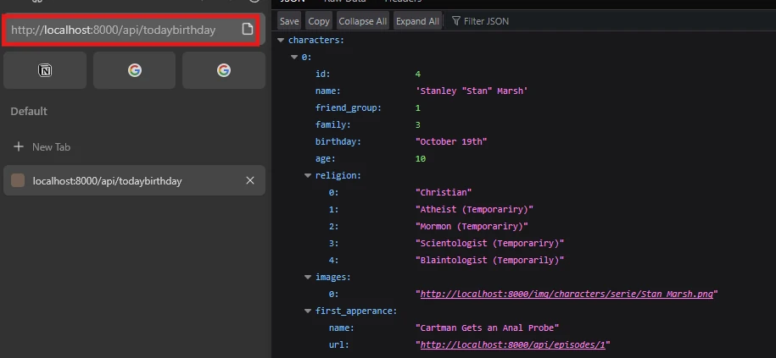Open the pinned Notion tile
Viewport: 776px width, 358px height.
(x=45, y=70)
